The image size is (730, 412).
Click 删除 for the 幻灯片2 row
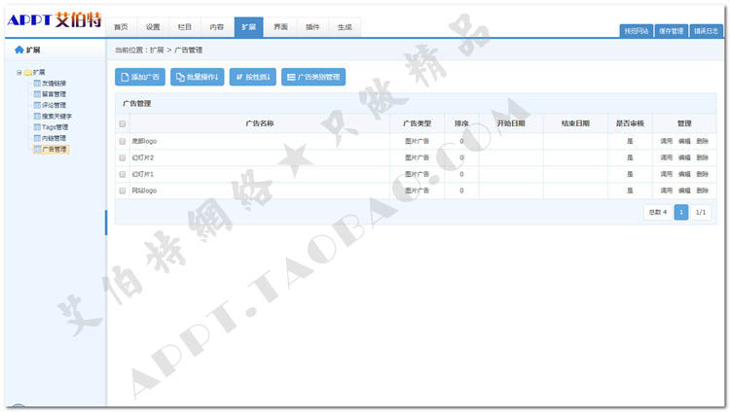point(702,157)
